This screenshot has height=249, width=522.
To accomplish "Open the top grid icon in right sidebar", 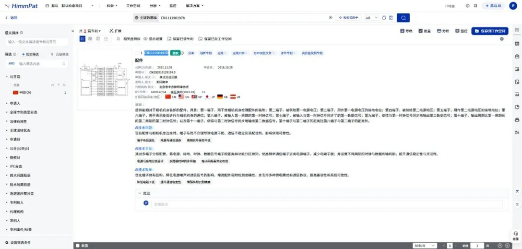I will tap(517, 30).
